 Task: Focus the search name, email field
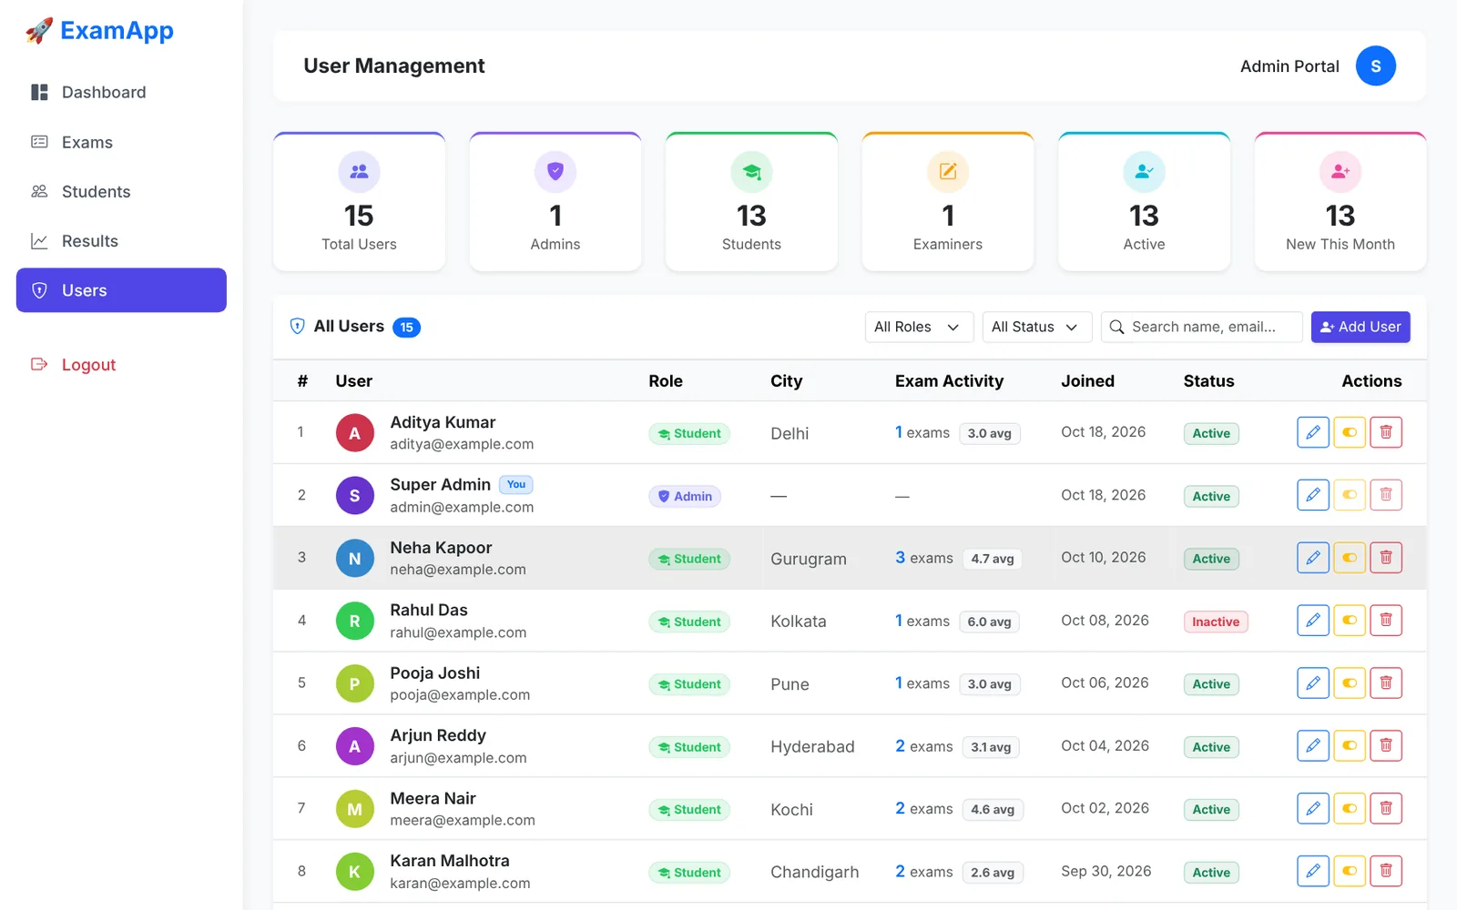tap(1202, 327)
